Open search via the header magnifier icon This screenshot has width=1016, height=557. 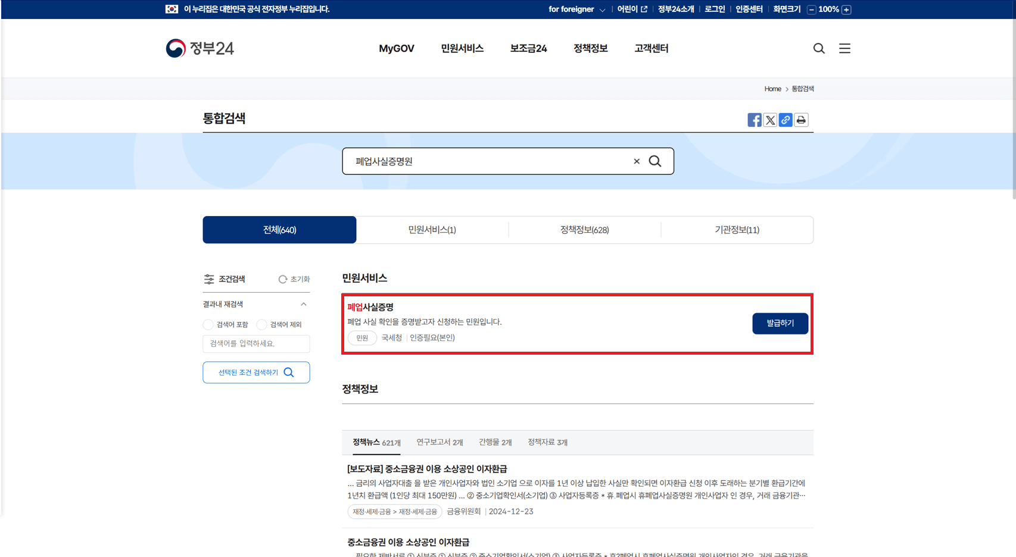point(819,48)
